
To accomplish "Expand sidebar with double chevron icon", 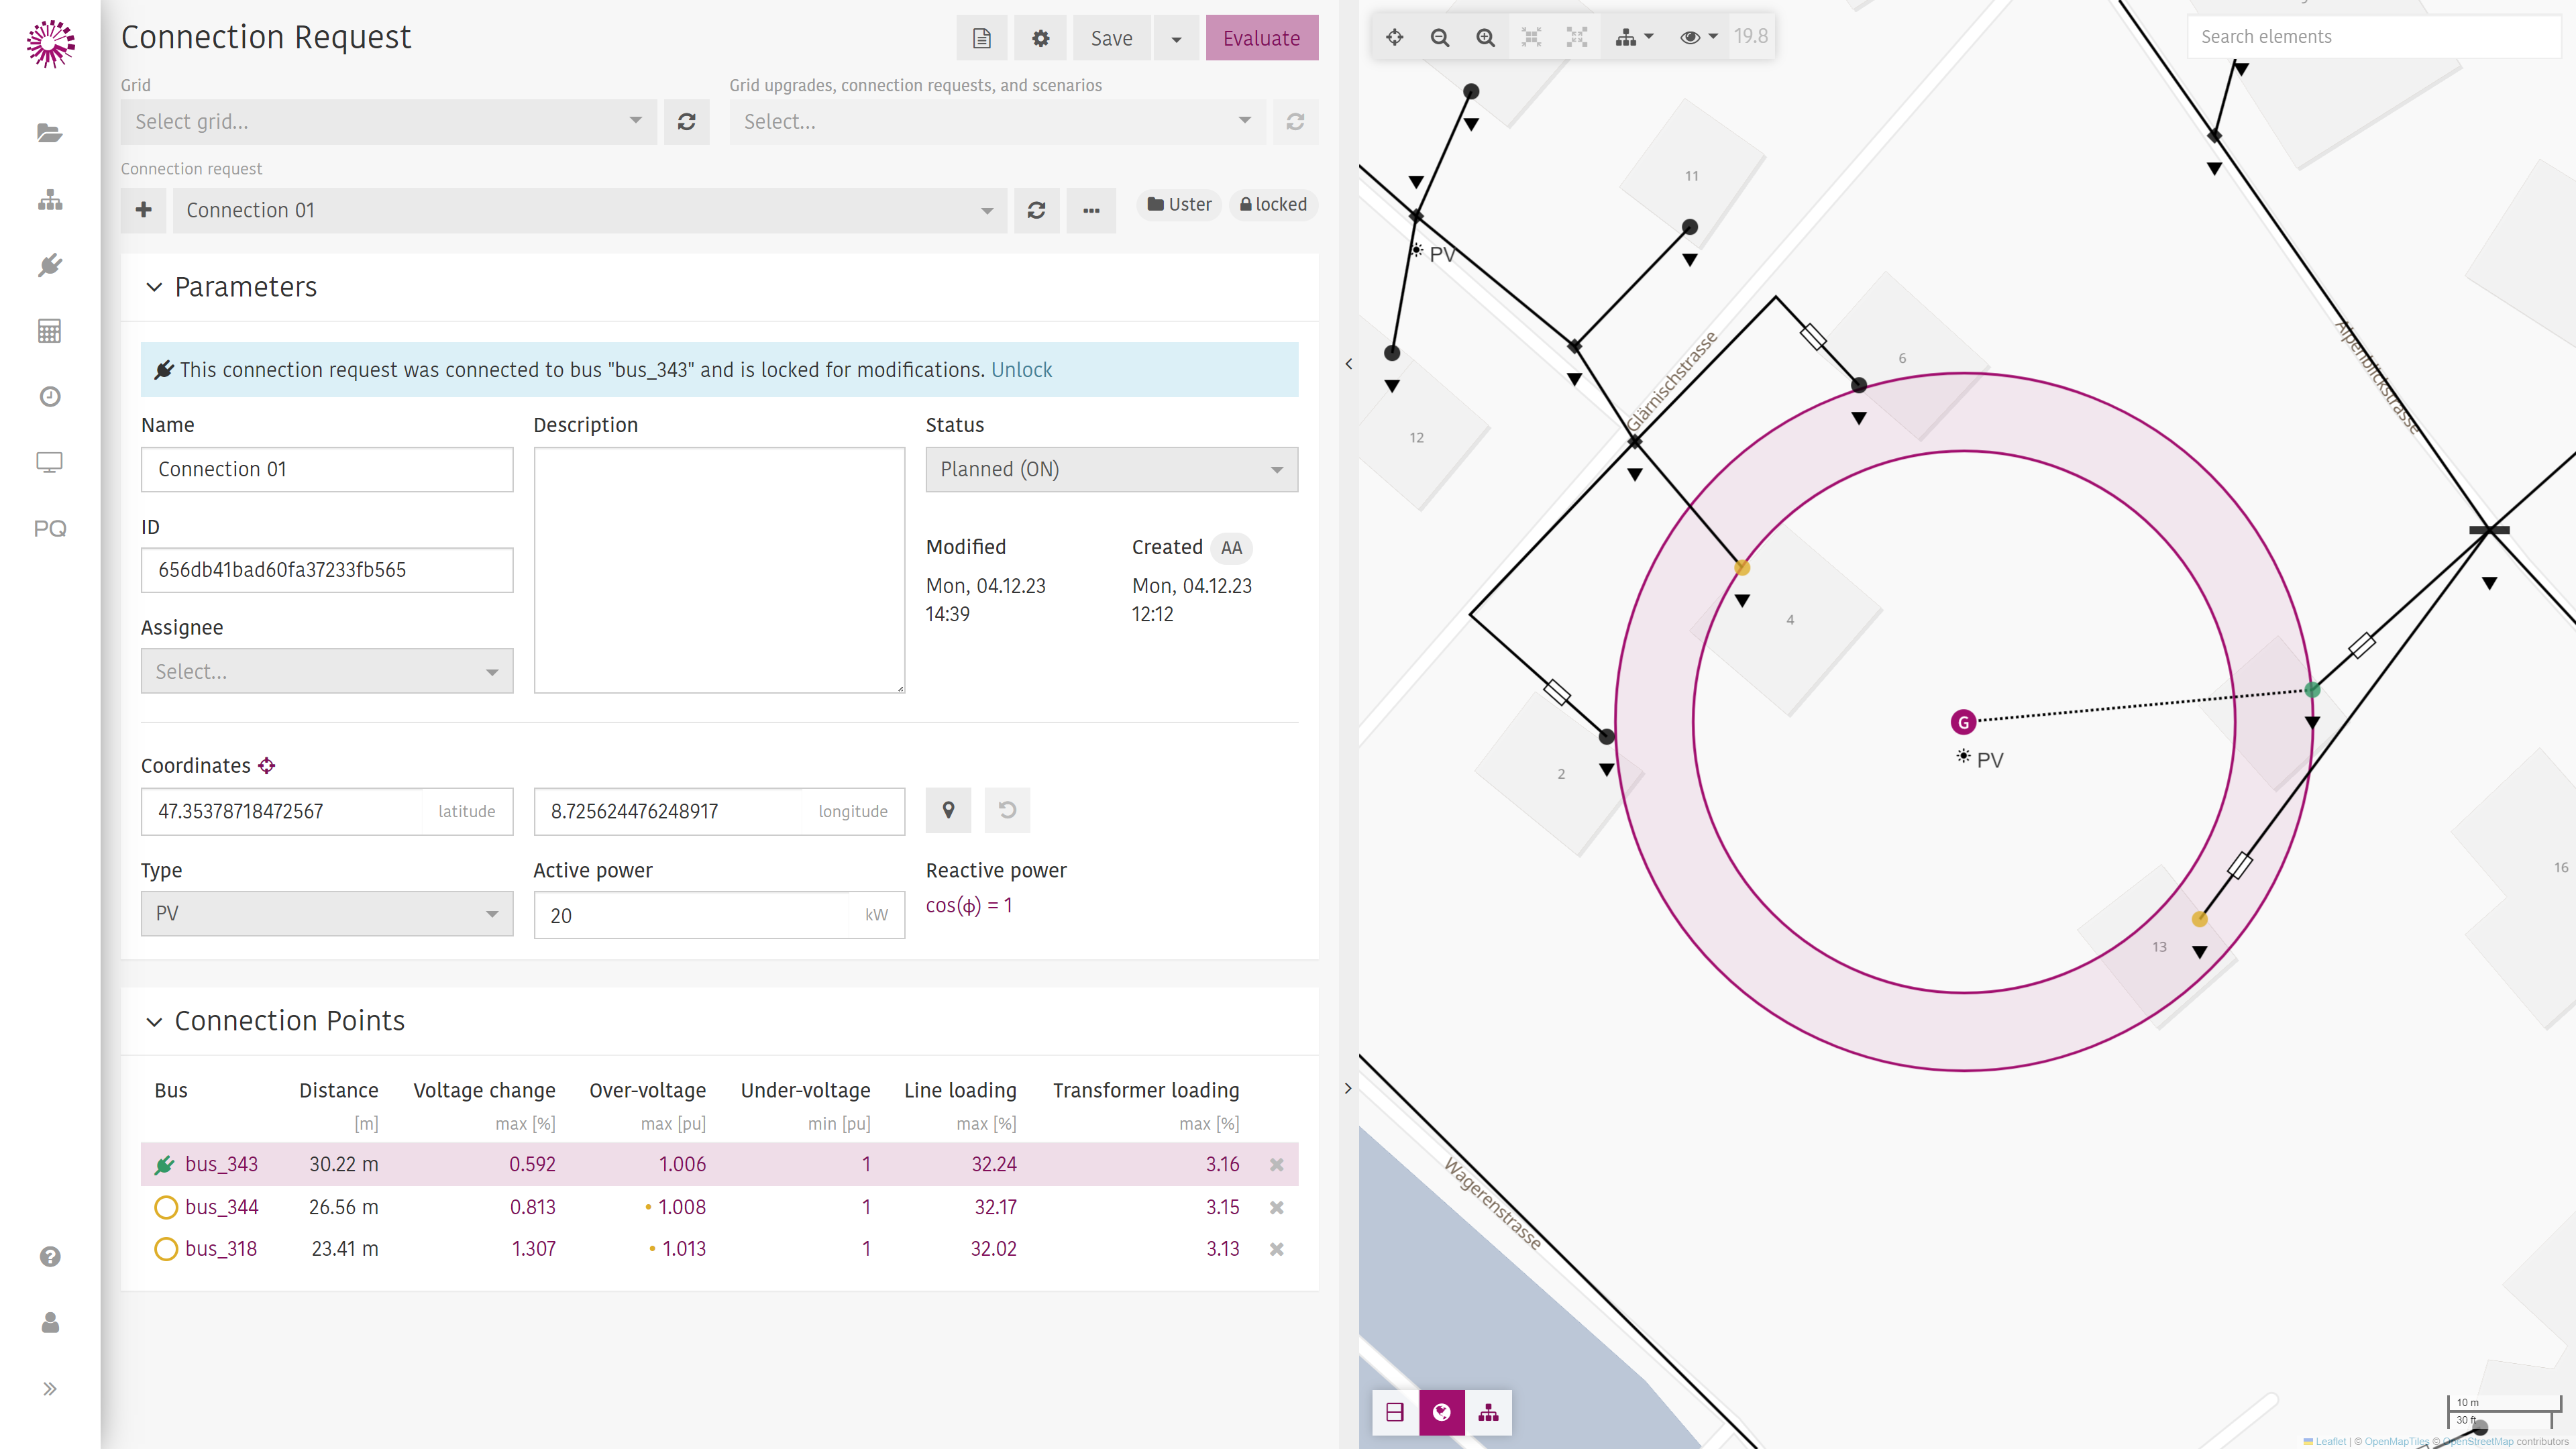I will click(50, 1388).
